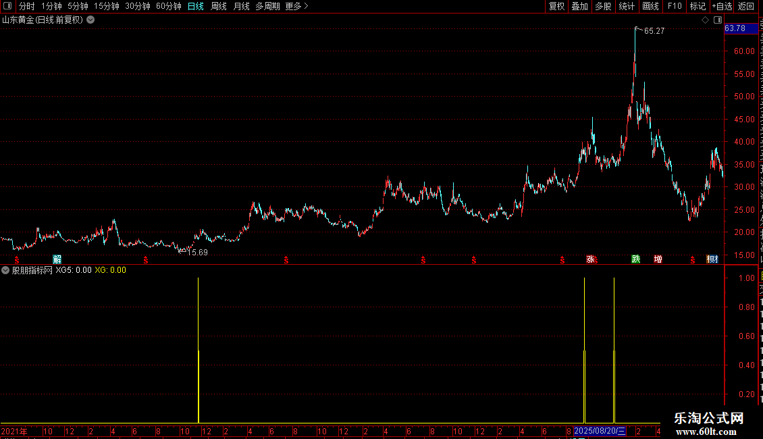The height and width of the screenshot is (439, 763).
Task: Toggle the side panel icon beside the diamond
Action: (718, 20)
